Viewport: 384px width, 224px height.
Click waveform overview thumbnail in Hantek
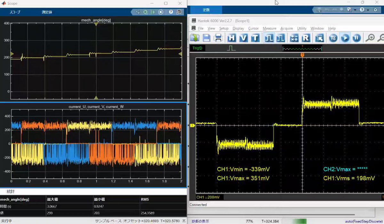302,49
